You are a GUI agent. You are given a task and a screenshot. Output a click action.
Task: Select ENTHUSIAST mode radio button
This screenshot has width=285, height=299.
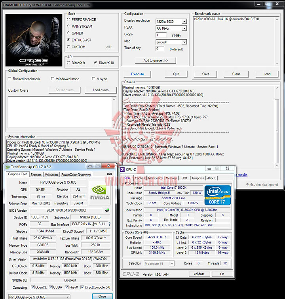68,40
